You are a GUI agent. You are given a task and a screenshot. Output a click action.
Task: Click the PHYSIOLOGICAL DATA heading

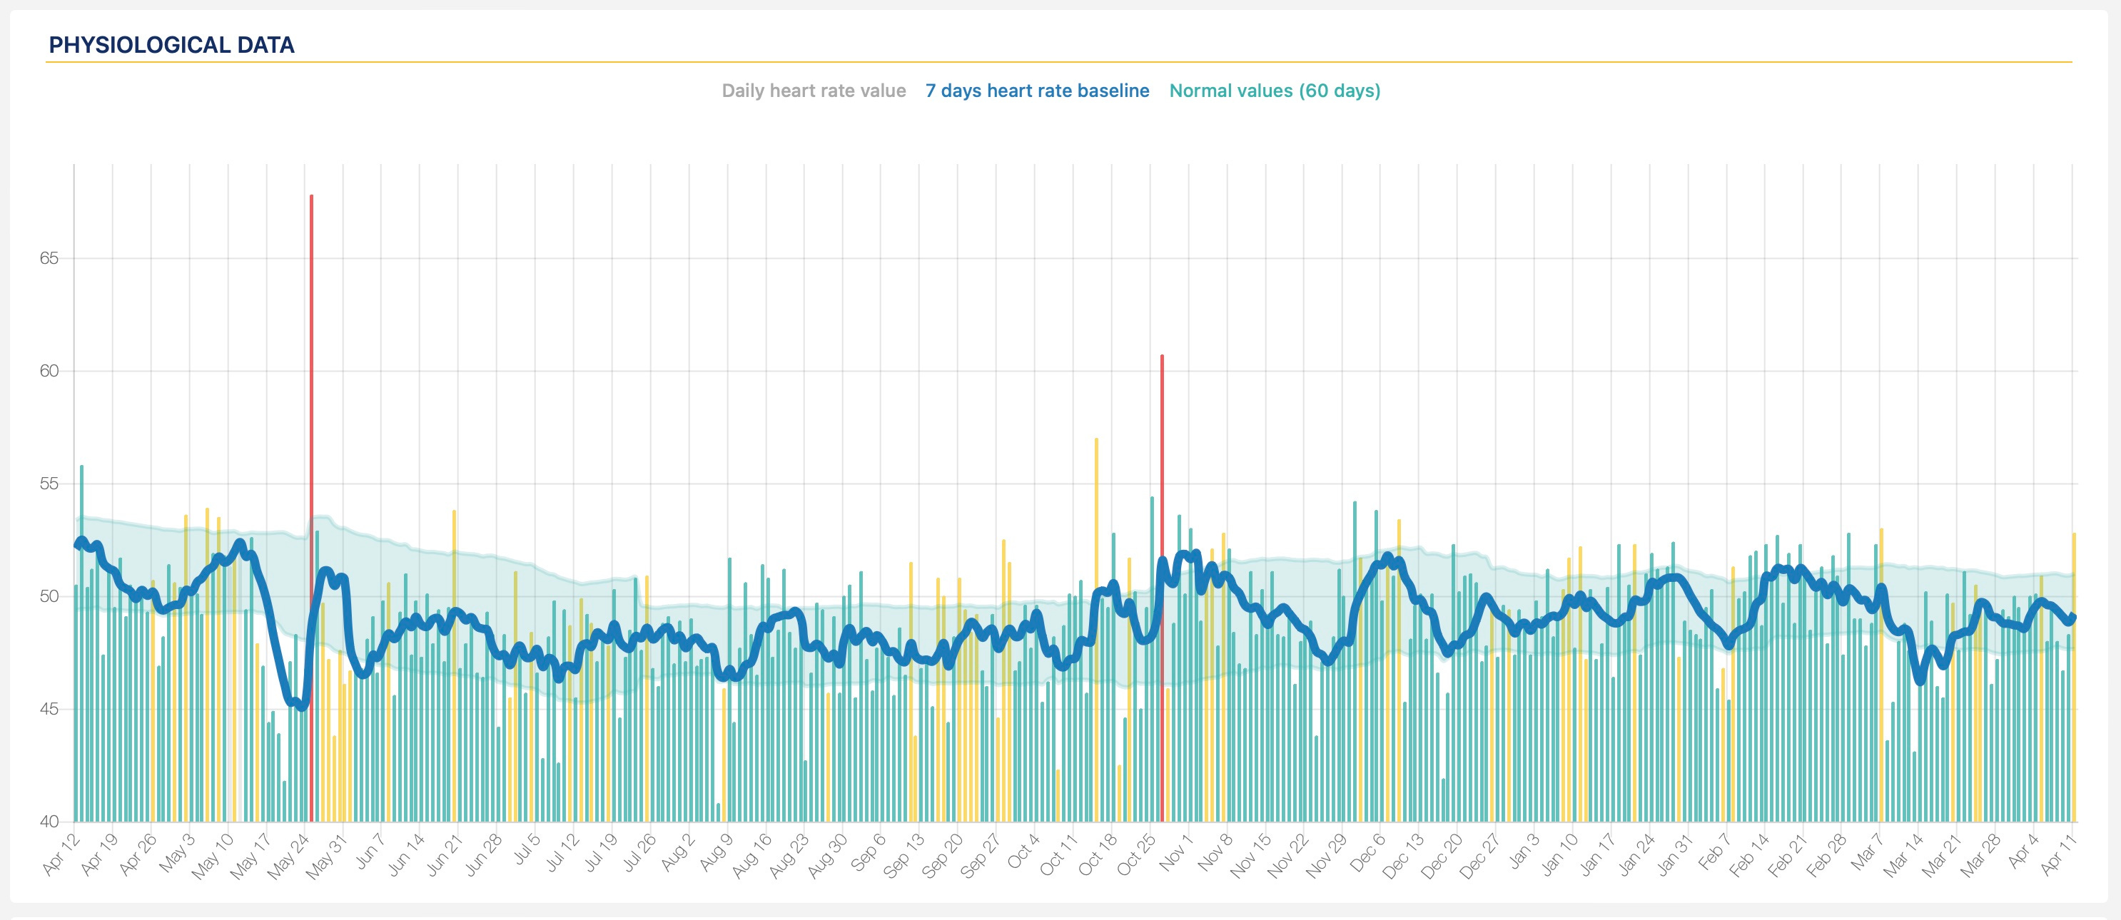(171, 45)
